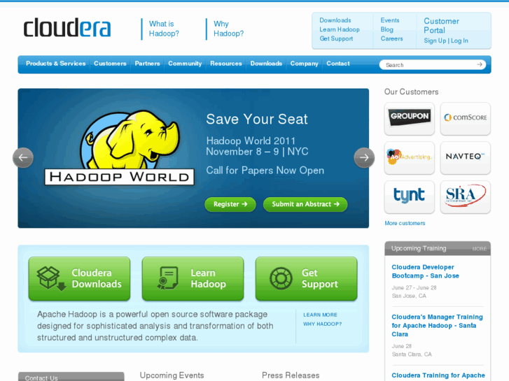Show previous banner slide with left arrow
This screenshot has height=381, width=509.
(x=23, y=157)
